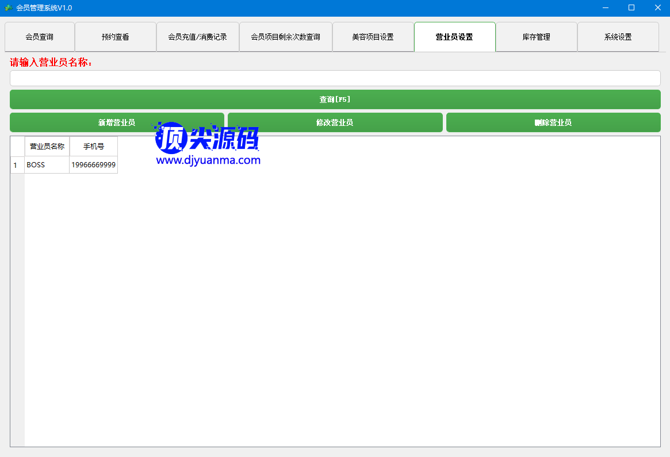Viewport: 670px width, 457px height.
Task: Switch to the 系统设置 tab
Action: [618, 37]
